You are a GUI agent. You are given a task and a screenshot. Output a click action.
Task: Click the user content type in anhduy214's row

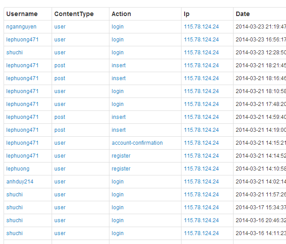click(60, 182)
